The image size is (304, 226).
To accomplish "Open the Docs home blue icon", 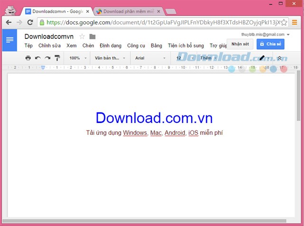I will point(9,40).
